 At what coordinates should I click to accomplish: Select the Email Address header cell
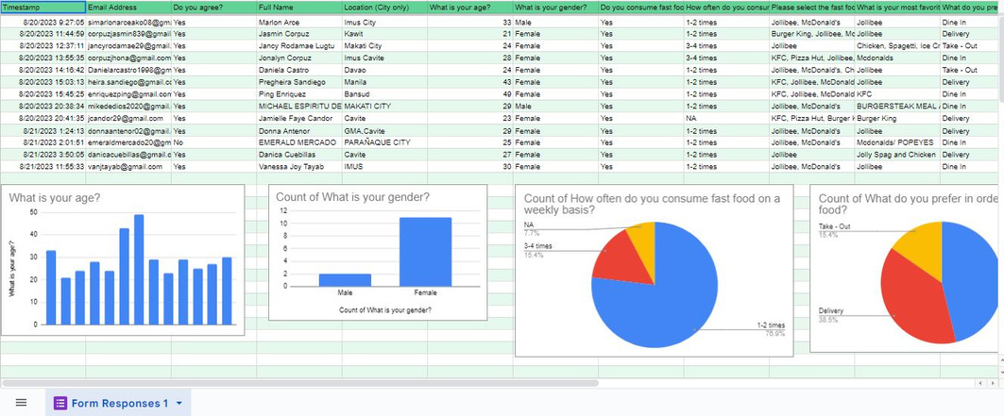point(128,7)
